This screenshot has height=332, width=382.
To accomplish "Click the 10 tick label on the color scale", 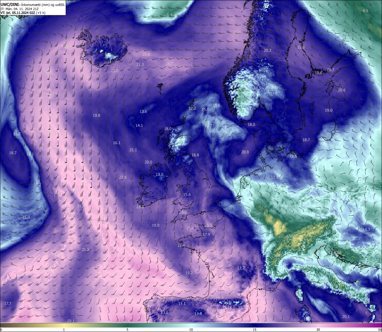I will (191, 330).
